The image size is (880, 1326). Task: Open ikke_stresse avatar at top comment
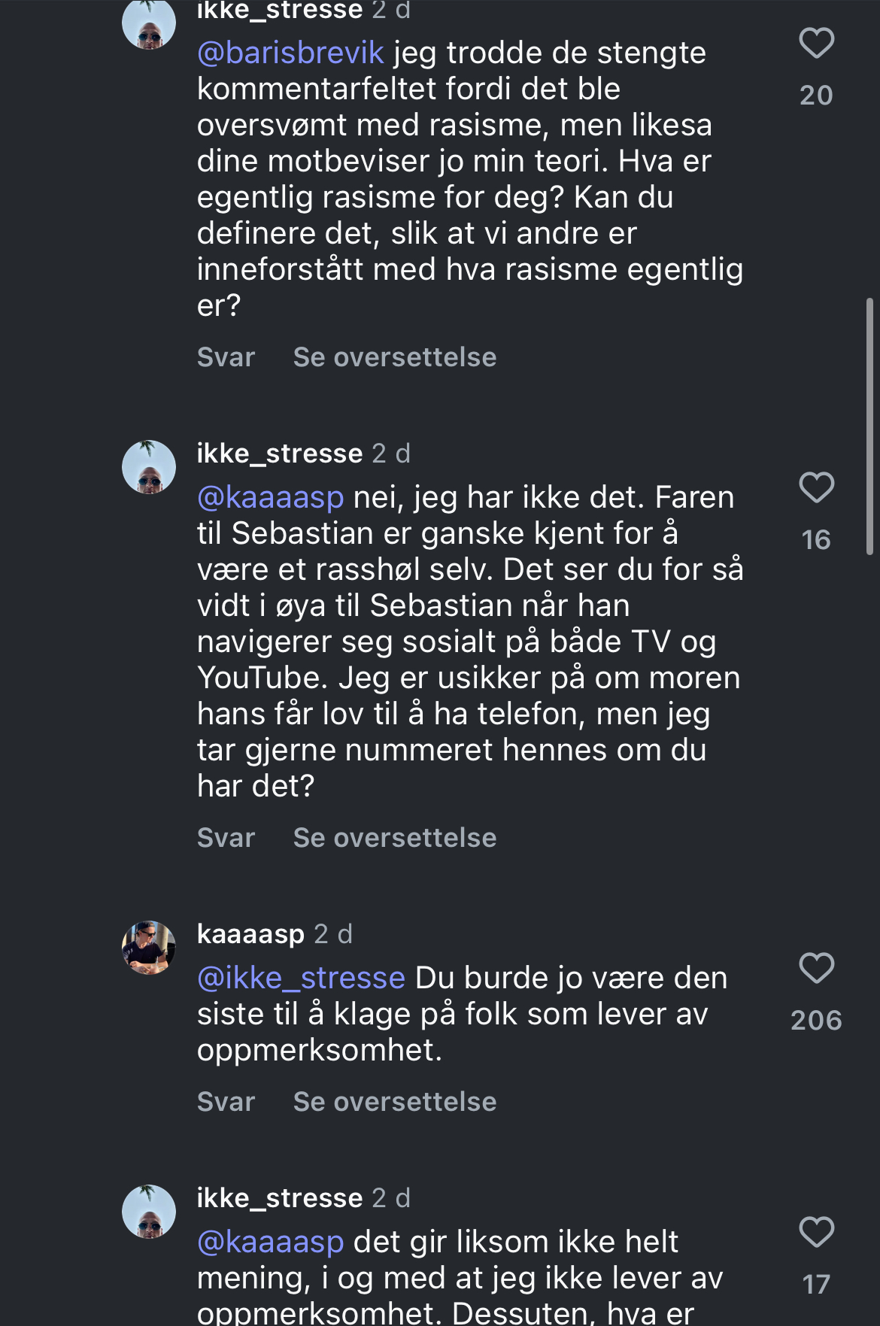[149, 23]
